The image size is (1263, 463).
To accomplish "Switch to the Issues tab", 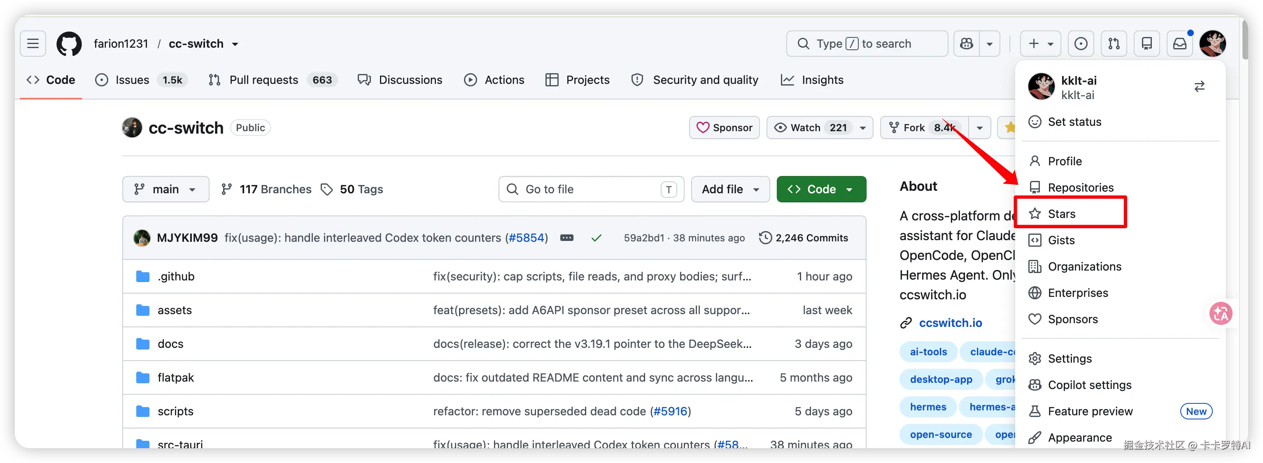I will (141, 80).
